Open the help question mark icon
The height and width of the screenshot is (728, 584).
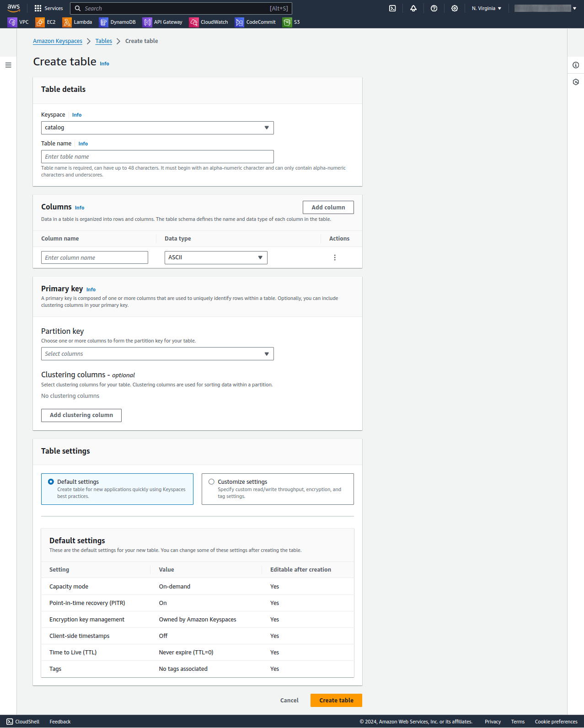434,8
